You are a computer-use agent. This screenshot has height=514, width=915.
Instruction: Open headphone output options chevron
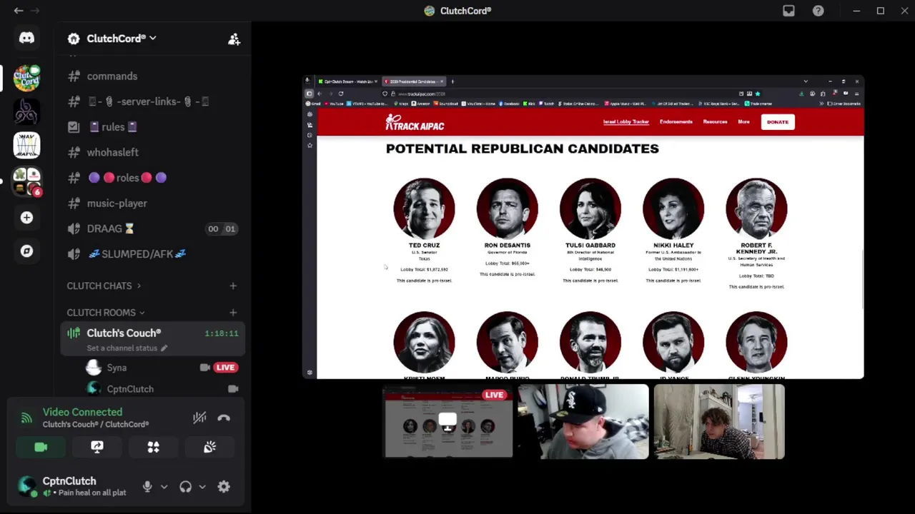pyautogui.click(x=202, y=487)
